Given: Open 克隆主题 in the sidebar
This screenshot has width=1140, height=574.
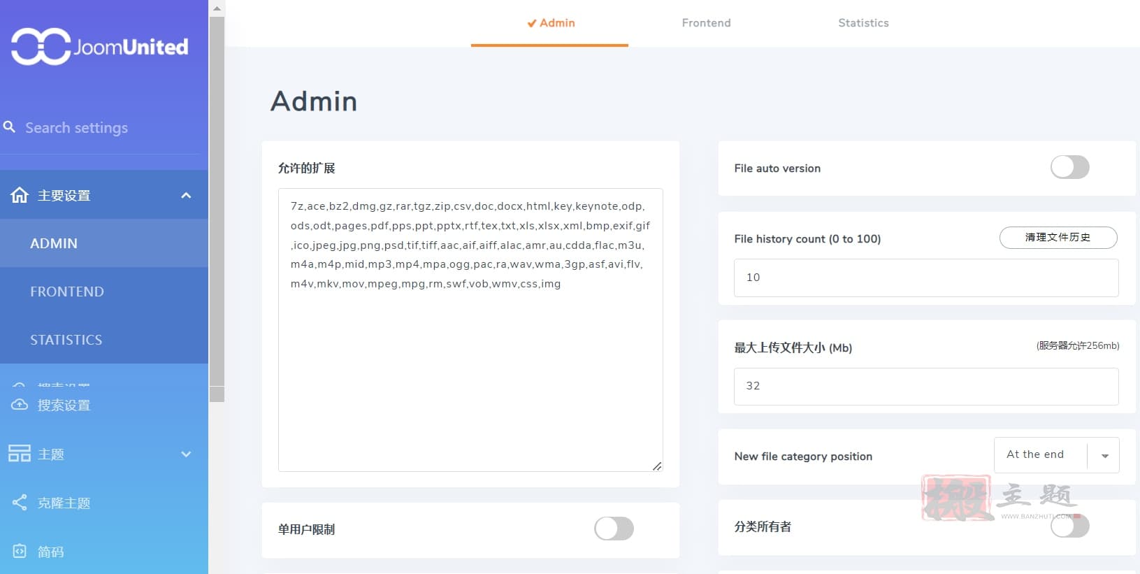Looking at the screenshot, I should [x=104, y=503].
